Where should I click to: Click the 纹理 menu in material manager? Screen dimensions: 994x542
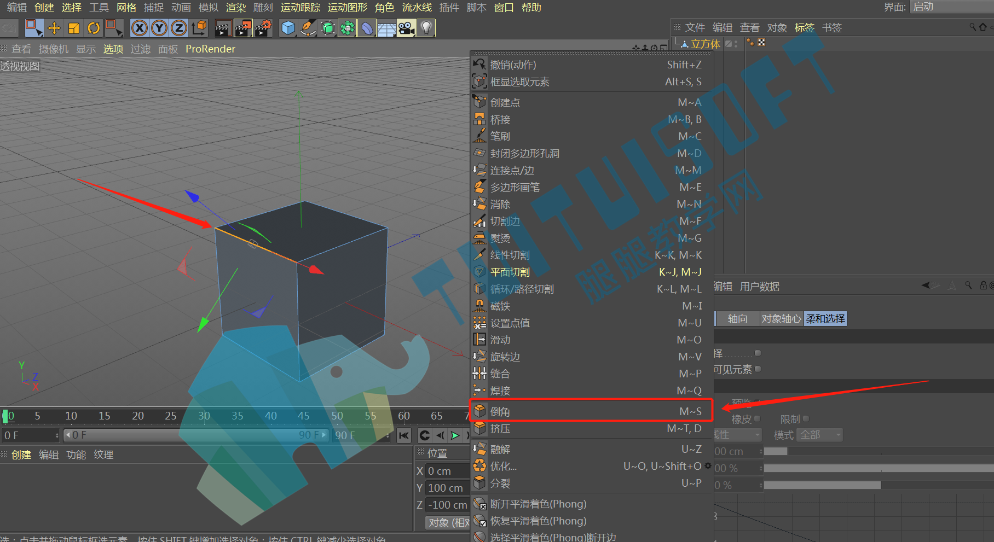pos(103,454)
